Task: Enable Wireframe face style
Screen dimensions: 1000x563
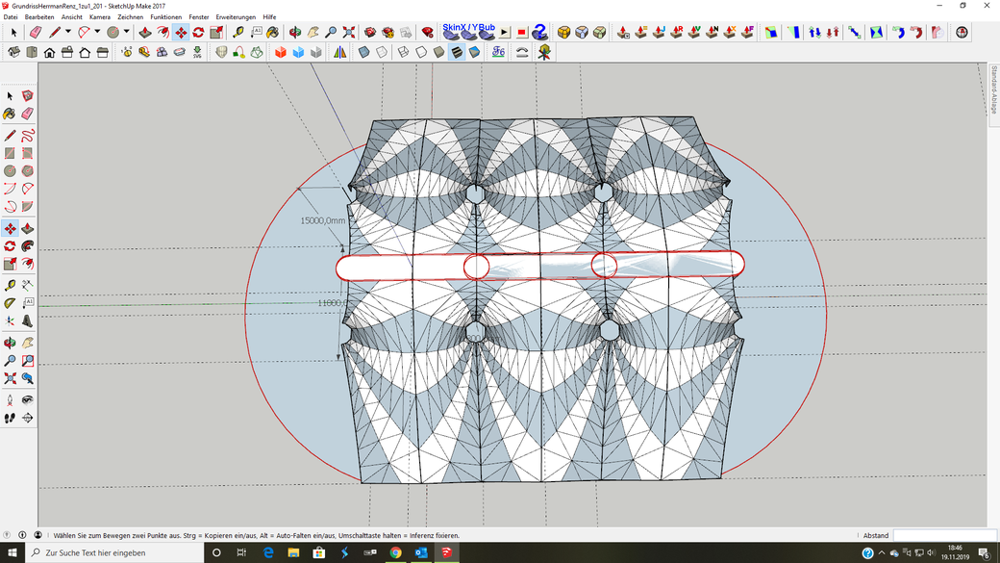Action: click(x=403, y=52)
